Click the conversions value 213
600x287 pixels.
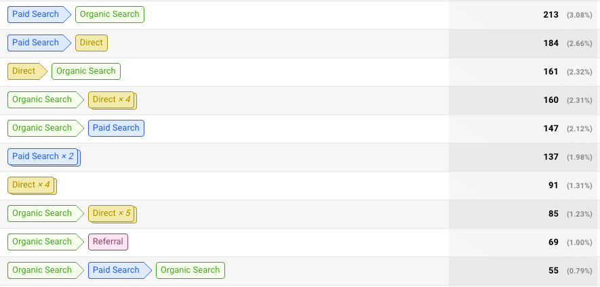[551, 15]
